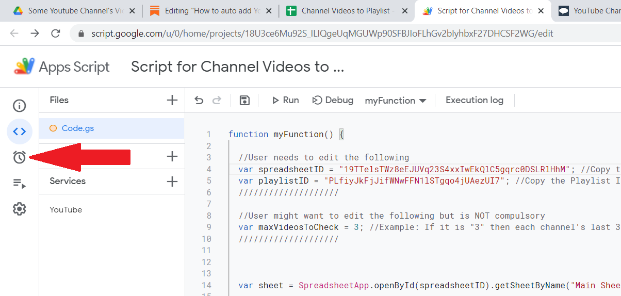Go back using browser back arrow
The height and width of the screenshot is (296, 621).
pyautogui.click(x=14, y=34)
